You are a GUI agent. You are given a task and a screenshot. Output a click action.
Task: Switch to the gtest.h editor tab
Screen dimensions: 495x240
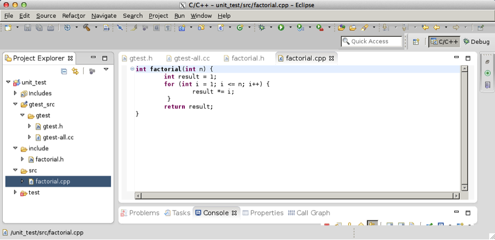(137, 58)
